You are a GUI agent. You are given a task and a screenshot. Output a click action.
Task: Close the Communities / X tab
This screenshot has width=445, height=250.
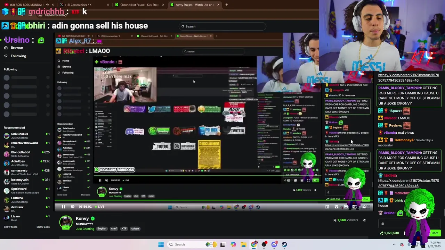click(108, 5)
